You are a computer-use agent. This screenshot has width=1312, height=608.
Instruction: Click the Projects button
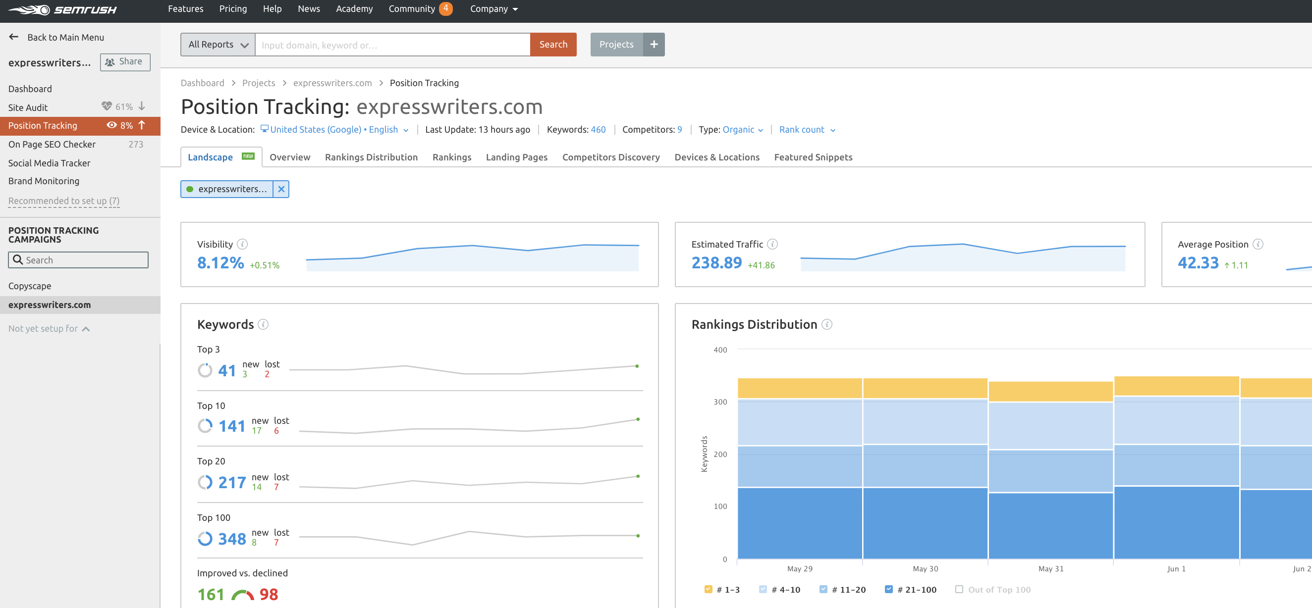click(x=616, y=45)
